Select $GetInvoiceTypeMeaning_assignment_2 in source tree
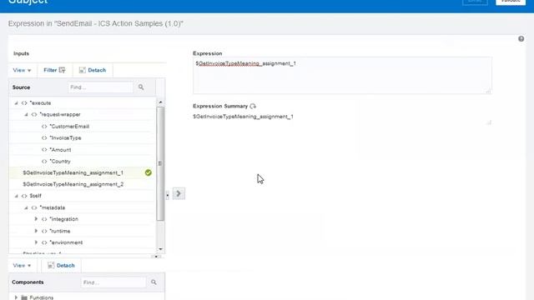Screen dimensions: 534x300 (x=73, y=184)
